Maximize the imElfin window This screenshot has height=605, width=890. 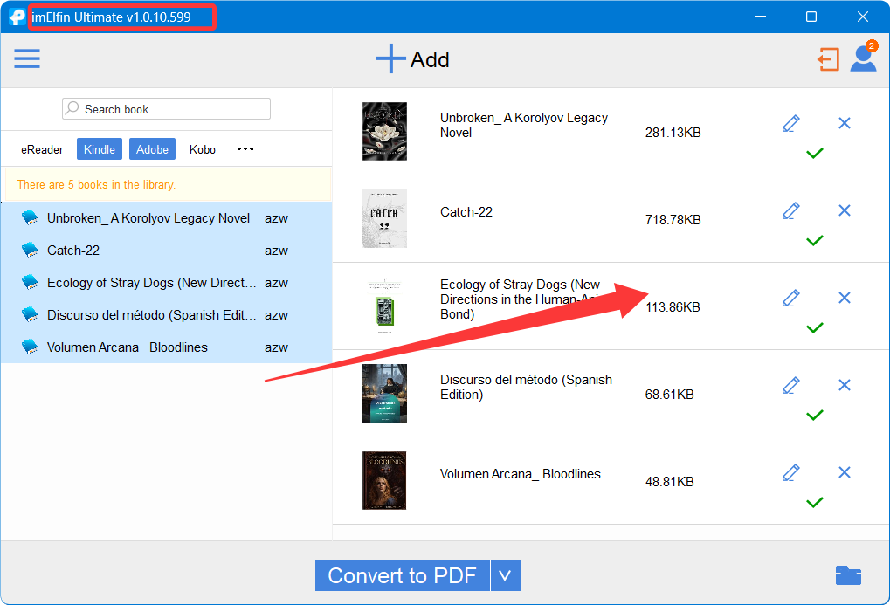click(811, 17)
